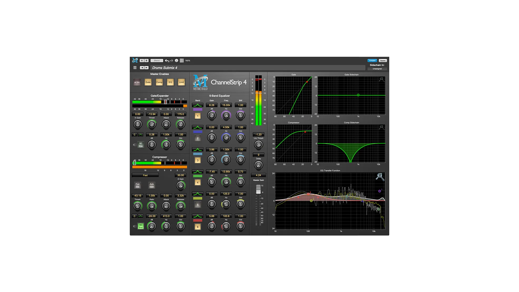This screenshot has width=519, height=292.
Task: Open compressor Fast character dropdown
Action: click(145, 175)
